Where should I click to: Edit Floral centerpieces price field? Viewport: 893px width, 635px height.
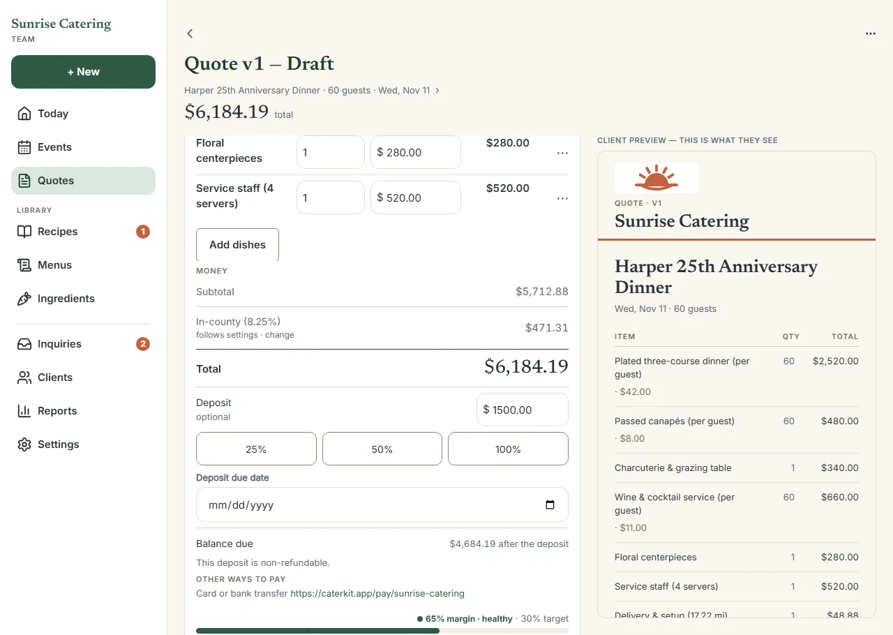pos(416,152)
